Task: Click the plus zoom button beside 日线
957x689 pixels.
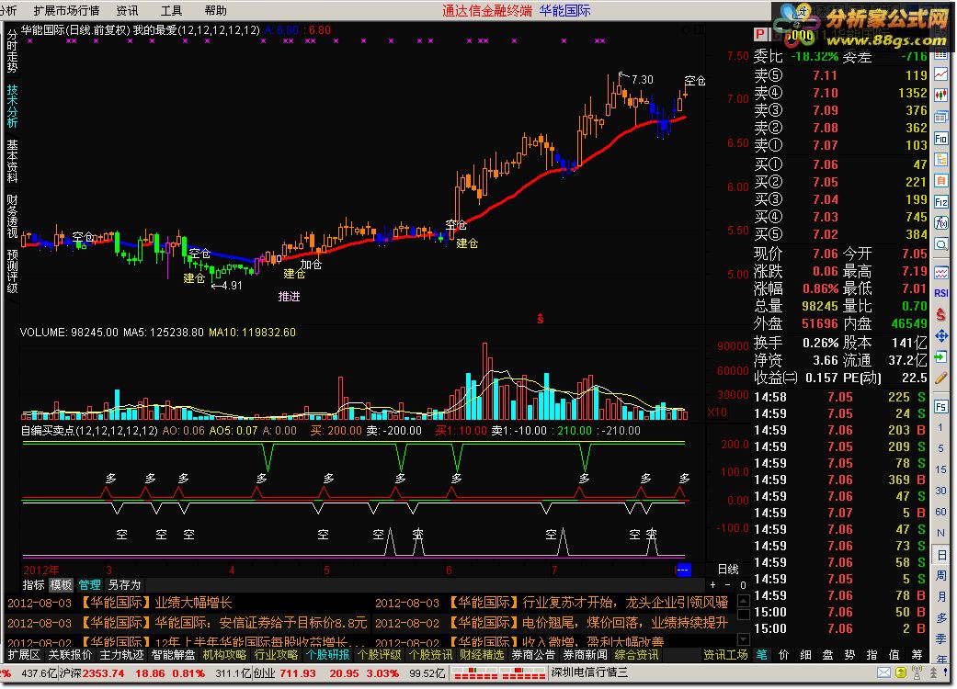Action: click(712, 585)
